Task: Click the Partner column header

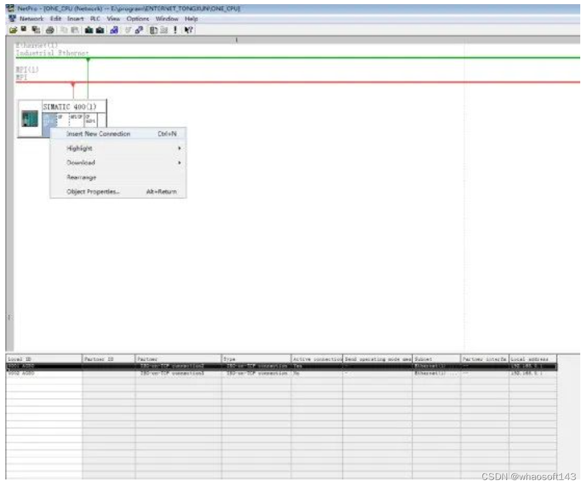Action: [x=178, y=359]
